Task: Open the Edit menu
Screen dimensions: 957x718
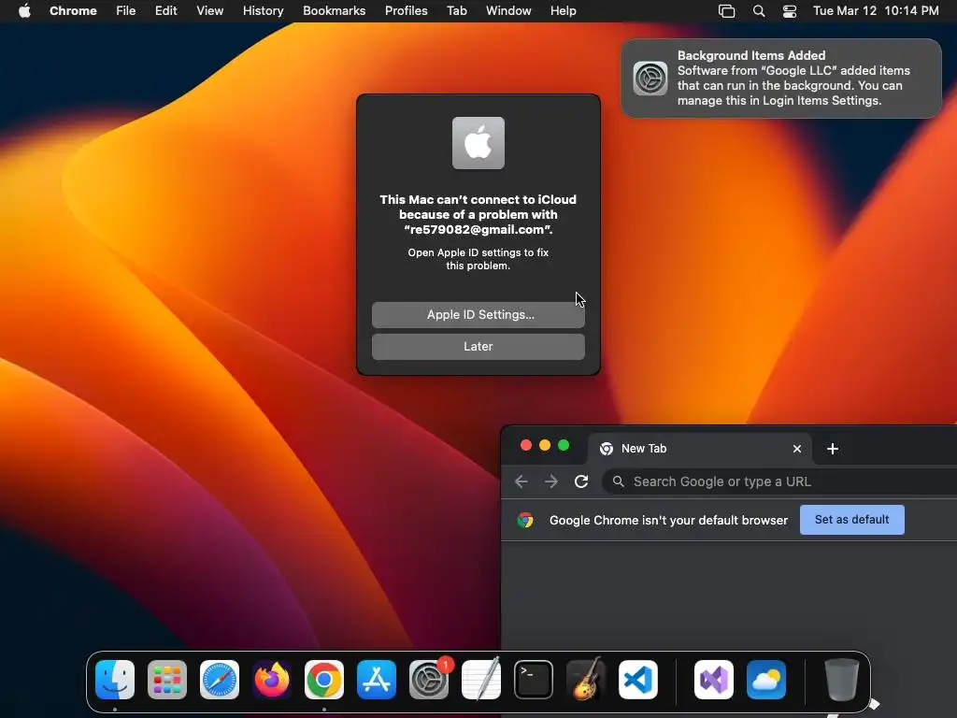Action: pos(166,10)
